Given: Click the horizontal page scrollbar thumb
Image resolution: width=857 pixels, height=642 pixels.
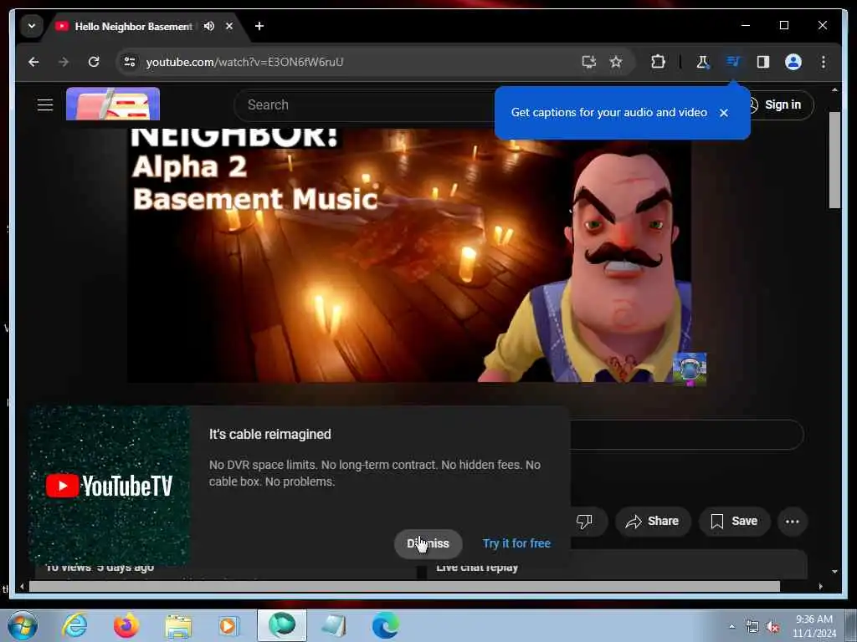Looking at the screenshot, I should [x=404, y=586].
